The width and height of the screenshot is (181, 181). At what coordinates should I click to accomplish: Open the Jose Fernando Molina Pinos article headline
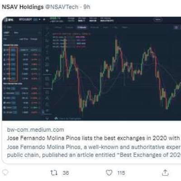tap(94, 138)
